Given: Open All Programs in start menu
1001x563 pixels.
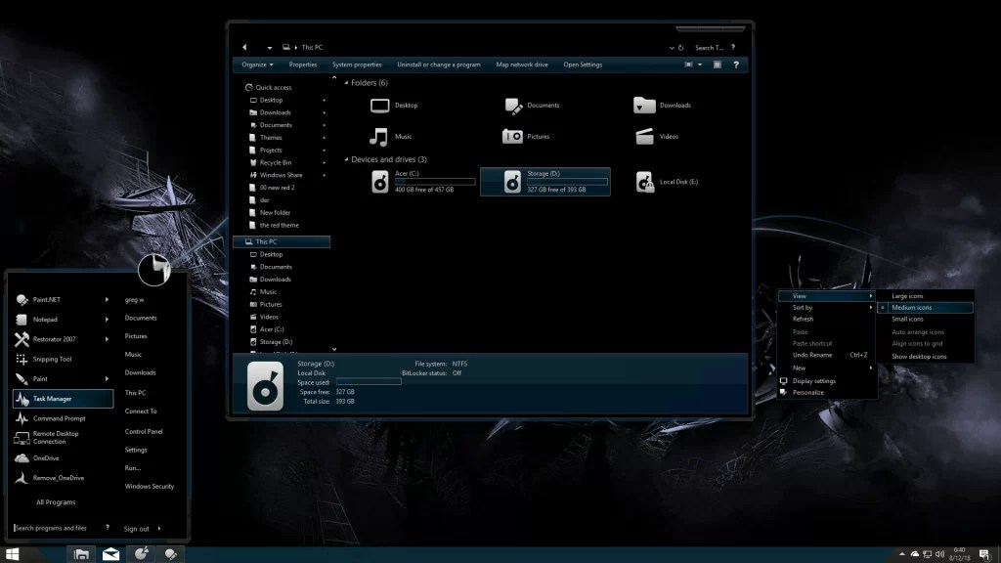Looking at the screenshot, I should 56,502.
